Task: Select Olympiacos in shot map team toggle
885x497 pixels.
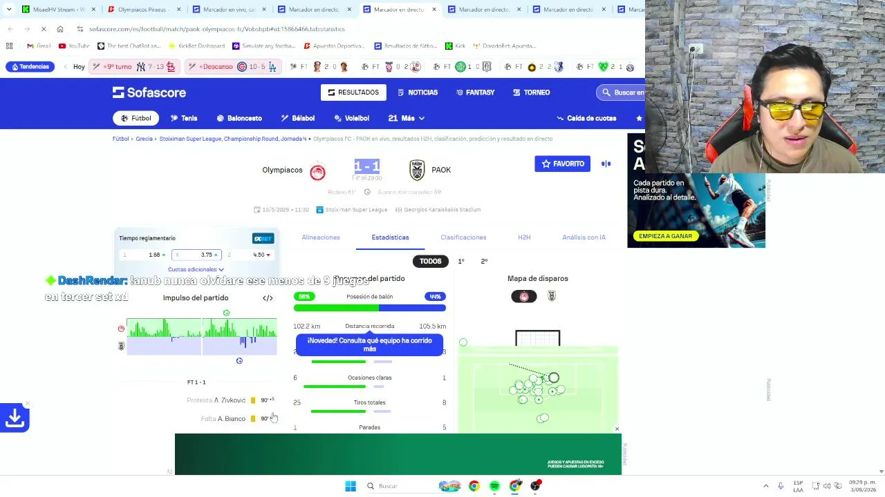Action: point(523,297)
